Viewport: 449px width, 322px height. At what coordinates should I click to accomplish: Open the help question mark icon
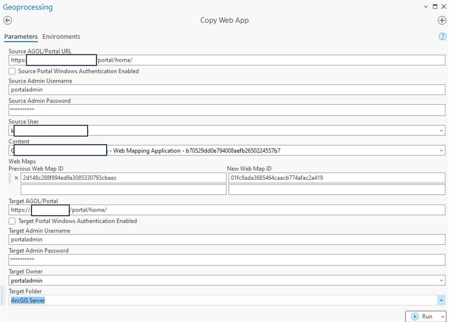(442, 36)
